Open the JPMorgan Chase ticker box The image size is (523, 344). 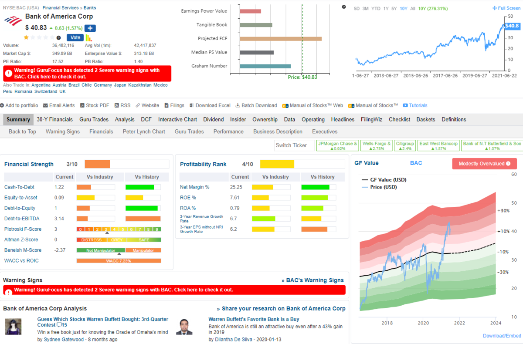point(338,146)
